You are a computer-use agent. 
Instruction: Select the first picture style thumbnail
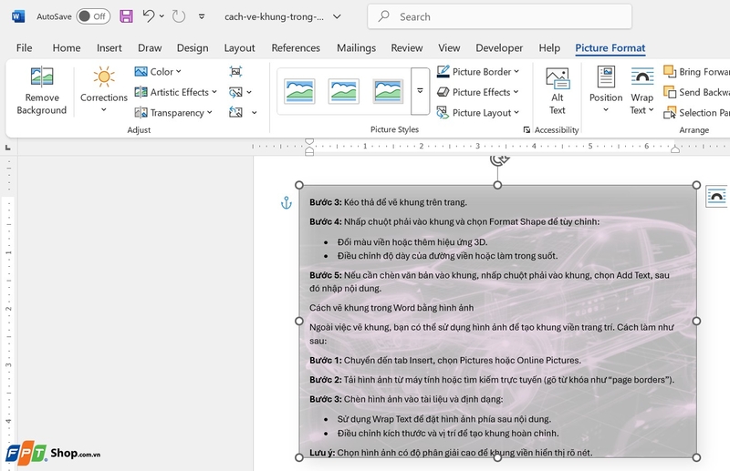tap(299, 90)
